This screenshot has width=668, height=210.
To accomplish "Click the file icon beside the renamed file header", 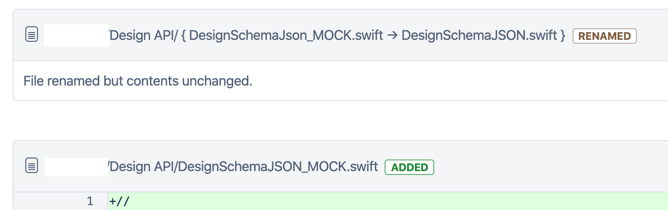I will point(32,35).
